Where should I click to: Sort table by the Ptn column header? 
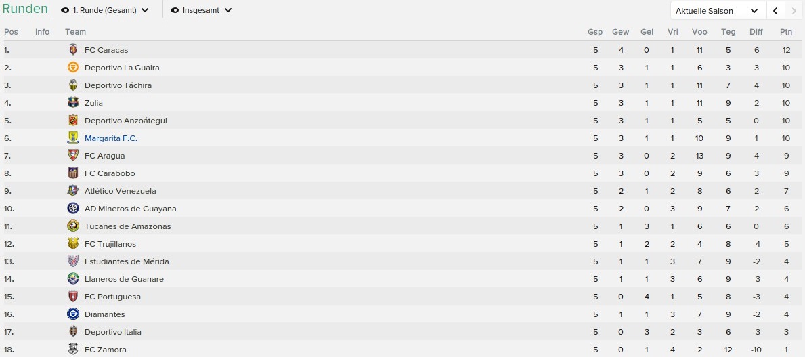(x=786, y=32)
